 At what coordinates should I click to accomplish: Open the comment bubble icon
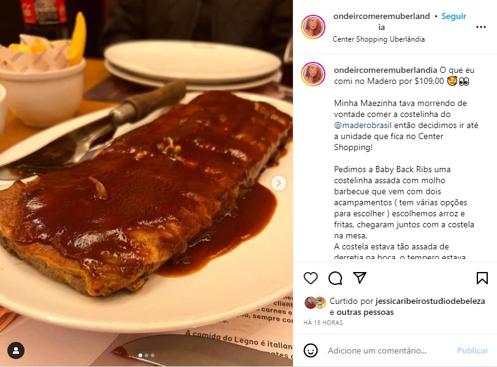(x=335, y=278)
